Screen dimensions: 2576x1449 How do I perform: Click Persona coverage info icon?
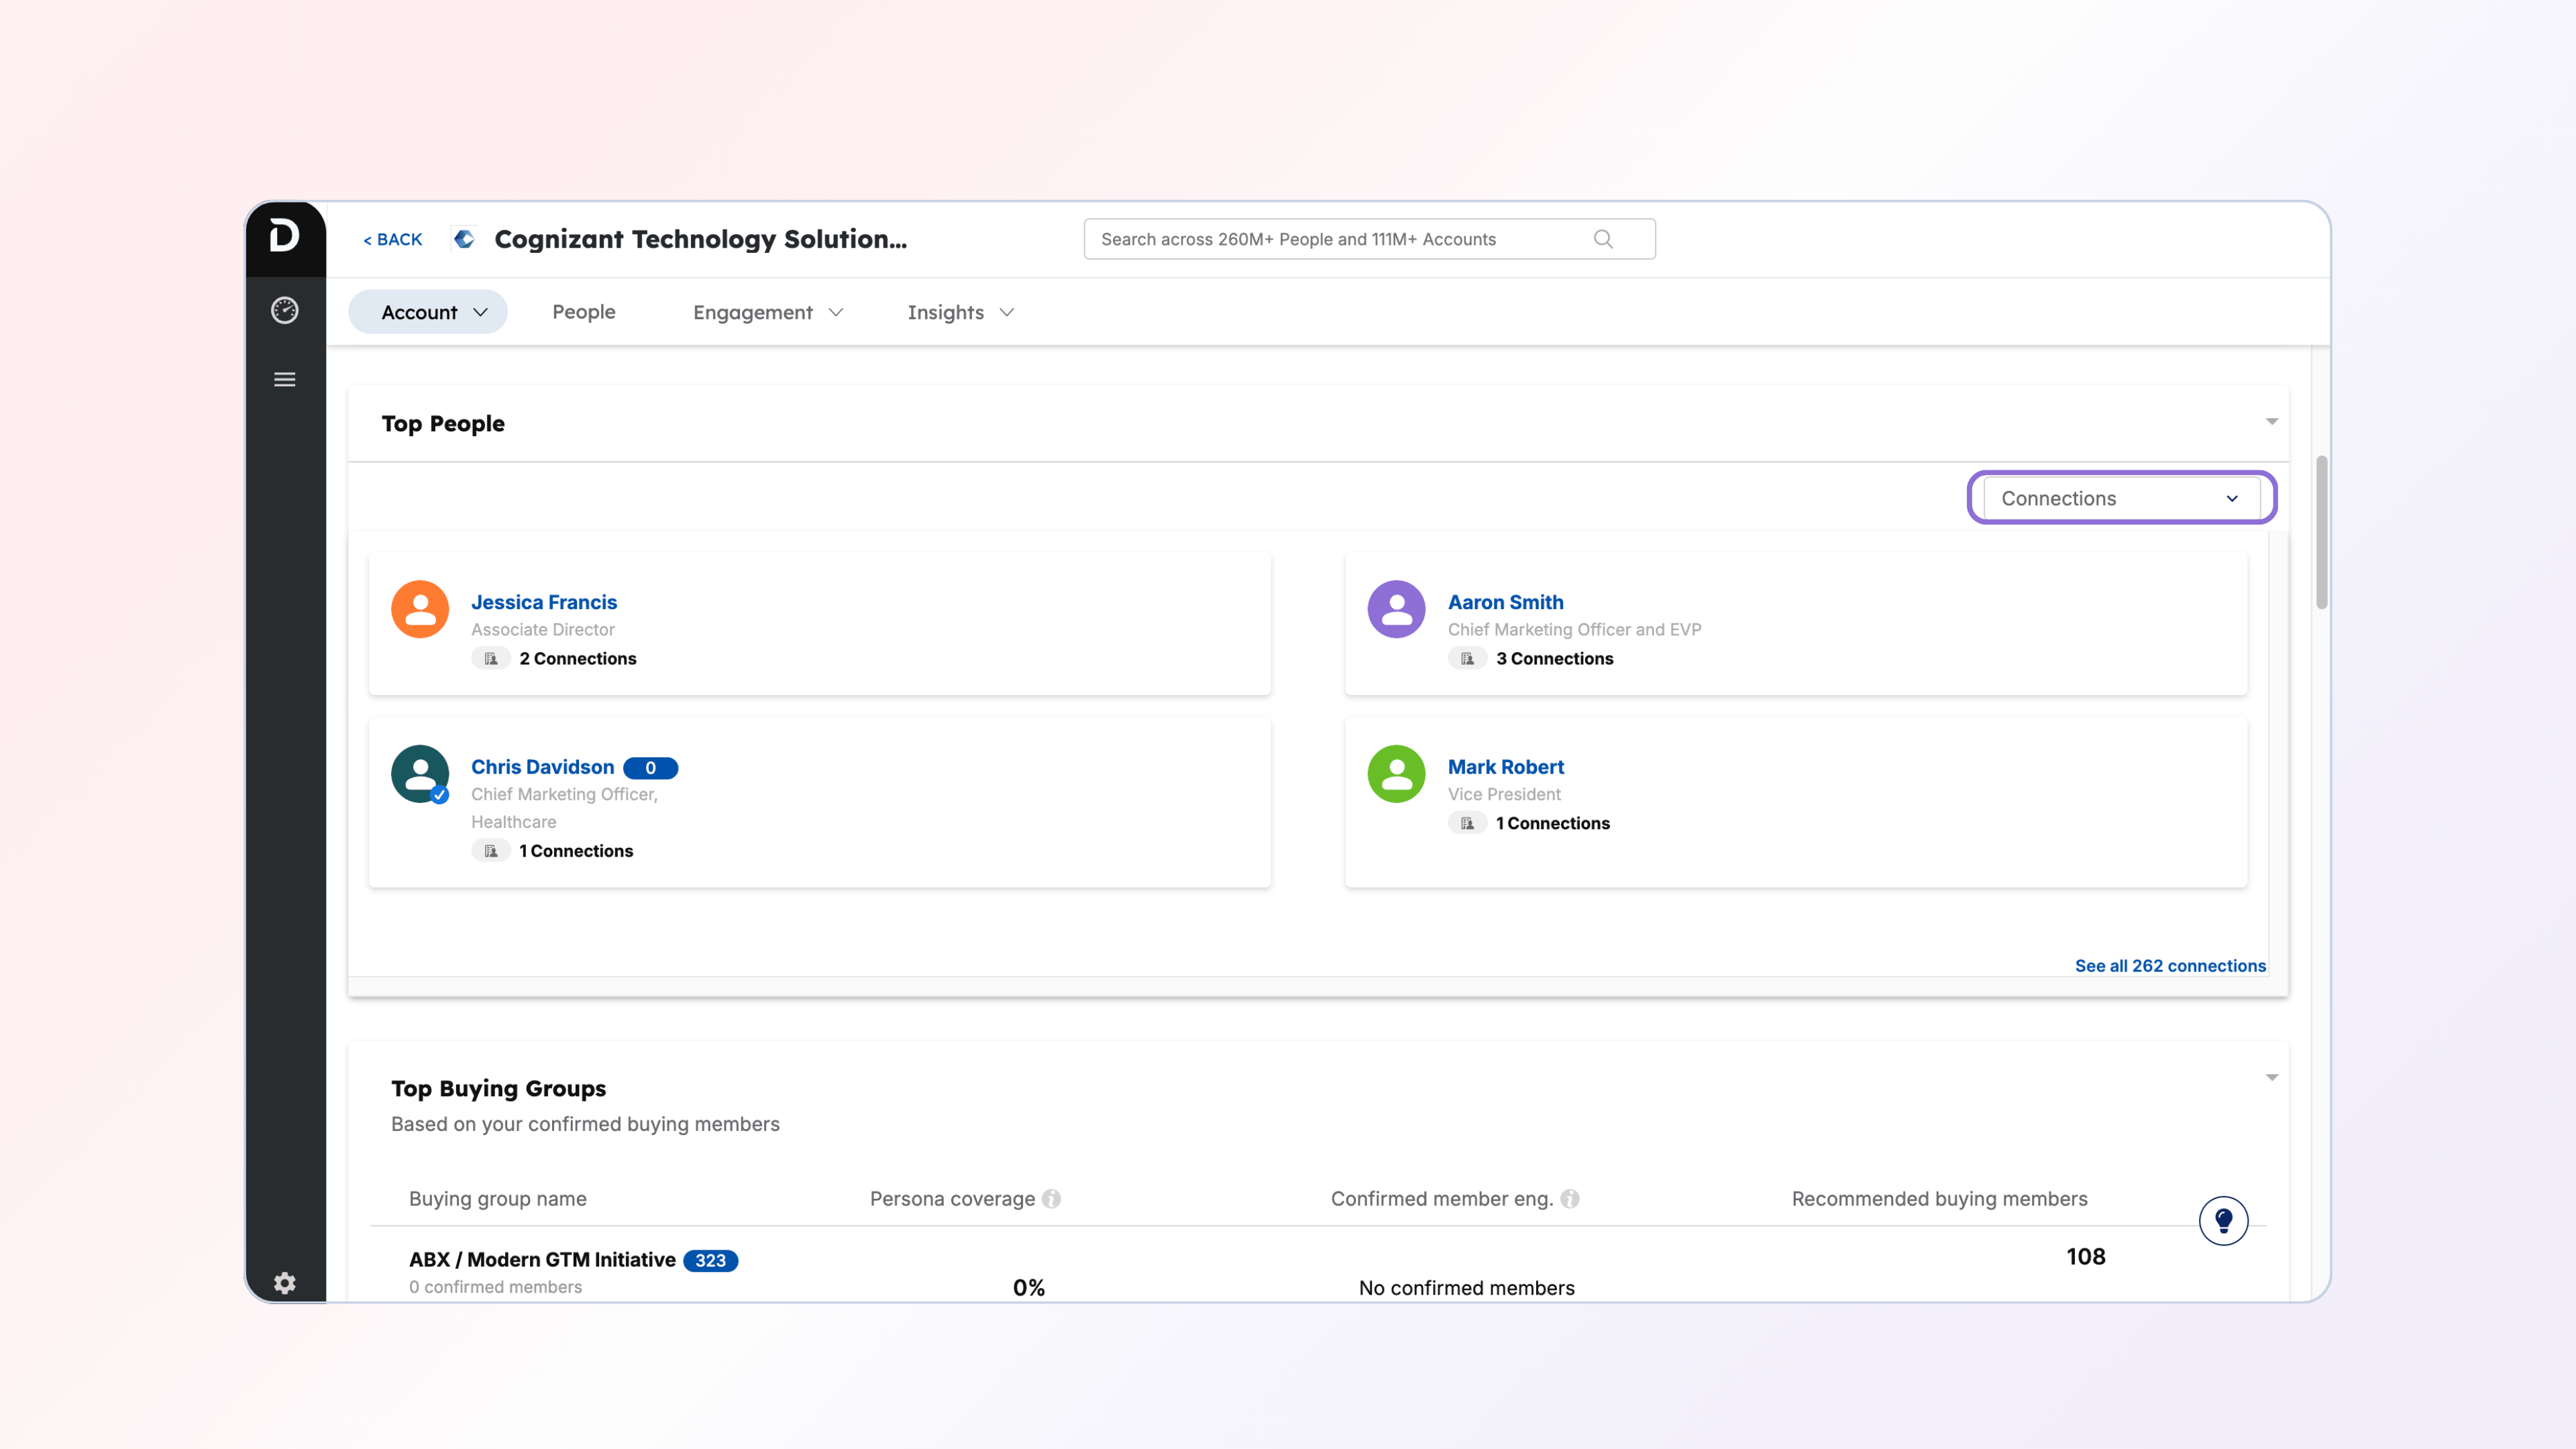tap(1051, 1198)
